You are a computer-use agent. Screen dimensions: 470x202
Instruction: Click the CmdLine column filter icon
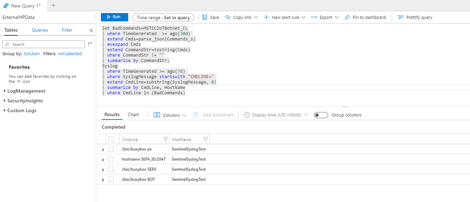(166, 139)
